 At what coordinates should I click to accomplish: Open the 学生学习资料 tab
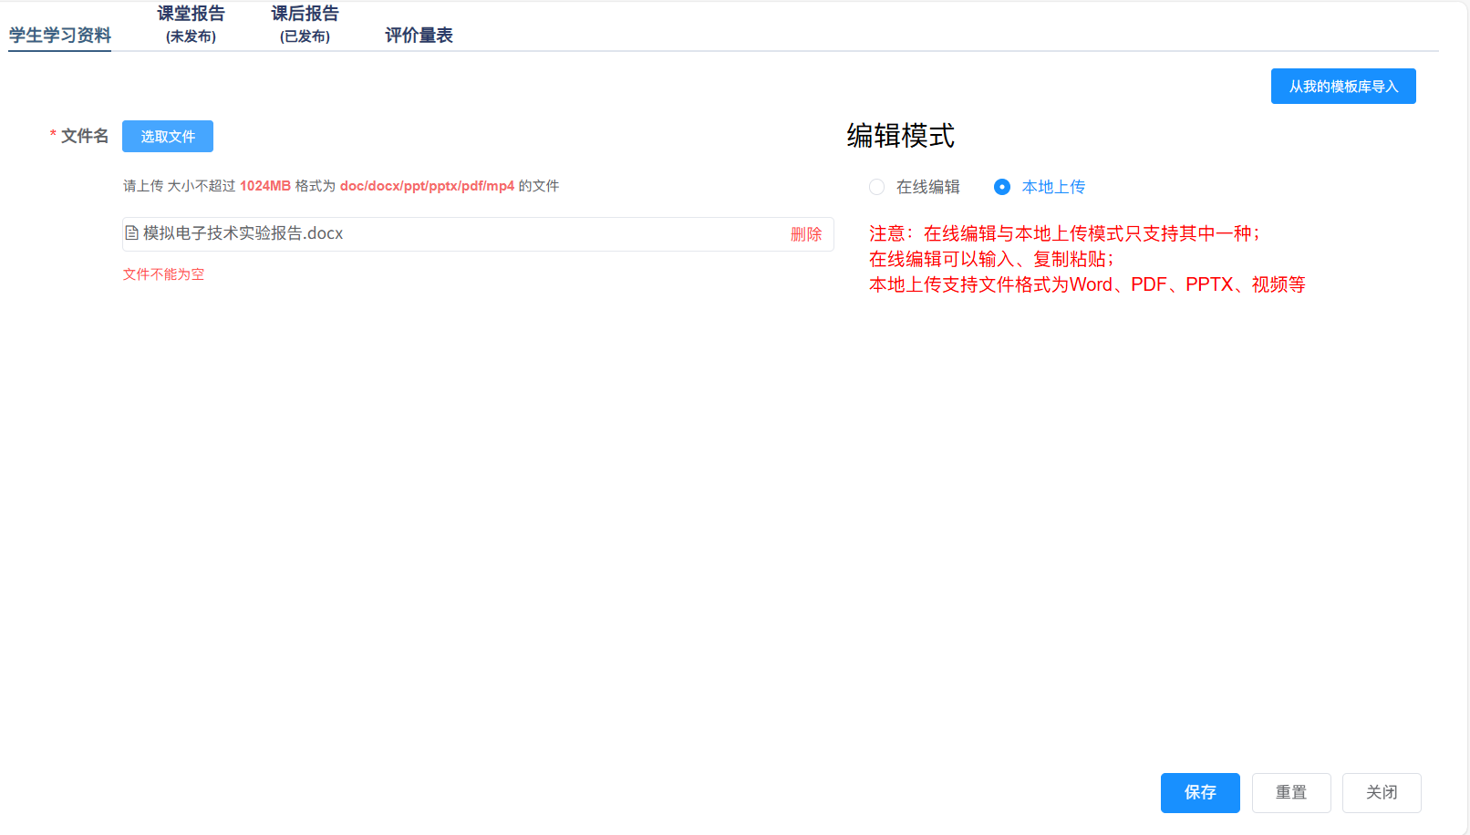click(60, 36)
